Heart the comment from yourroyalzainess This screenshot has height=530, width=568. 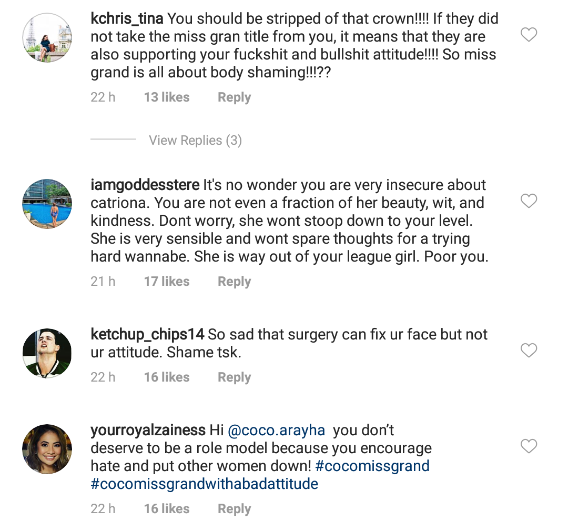click(529, 447)
